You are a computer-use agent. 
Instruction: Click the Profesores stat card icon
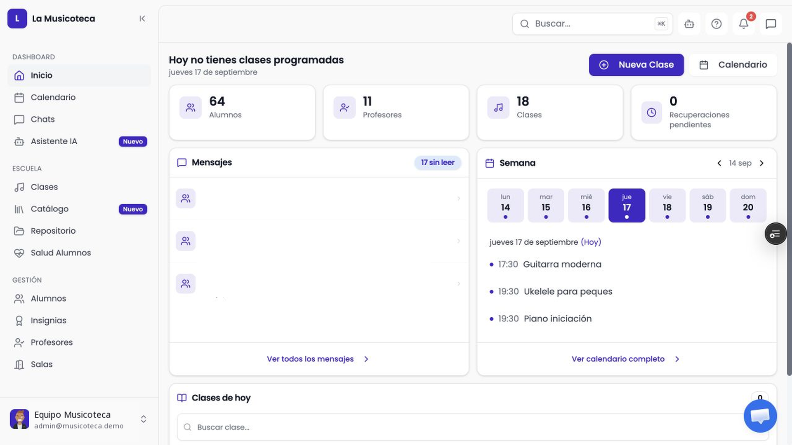[344, 108]
